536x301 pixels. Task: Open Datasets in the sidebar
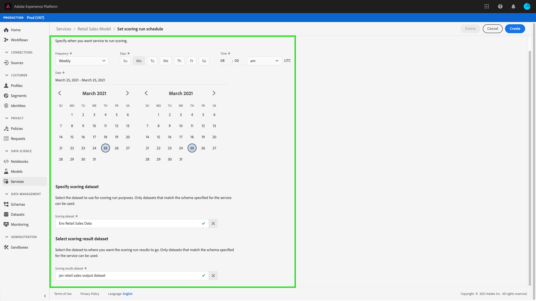(x=18, y=214)
